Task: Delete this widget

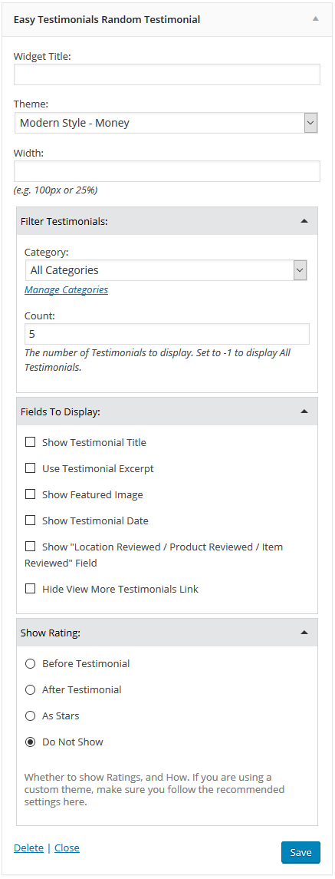Action: [x=28, y=848]
